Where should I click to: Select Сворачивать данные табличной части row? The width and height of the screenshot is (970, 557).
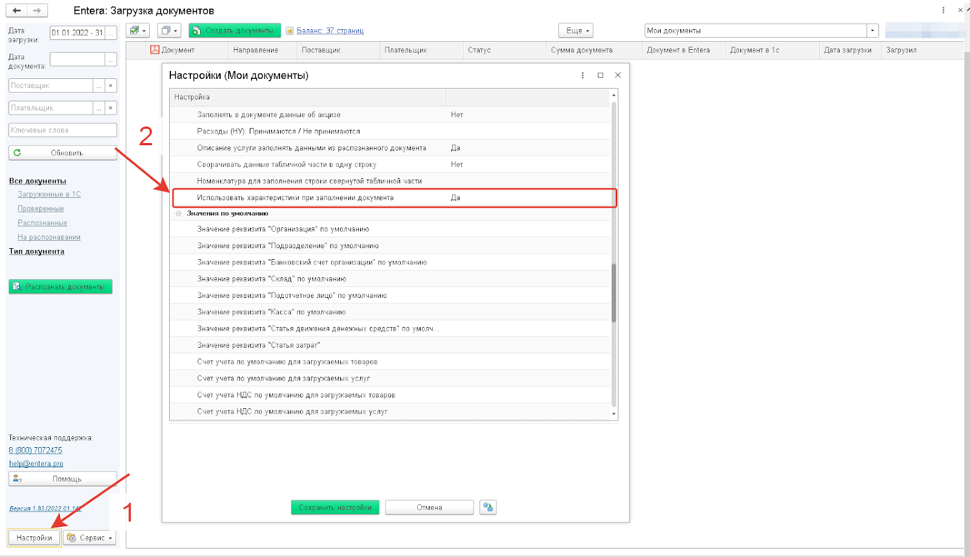click(x=390, y=164)
